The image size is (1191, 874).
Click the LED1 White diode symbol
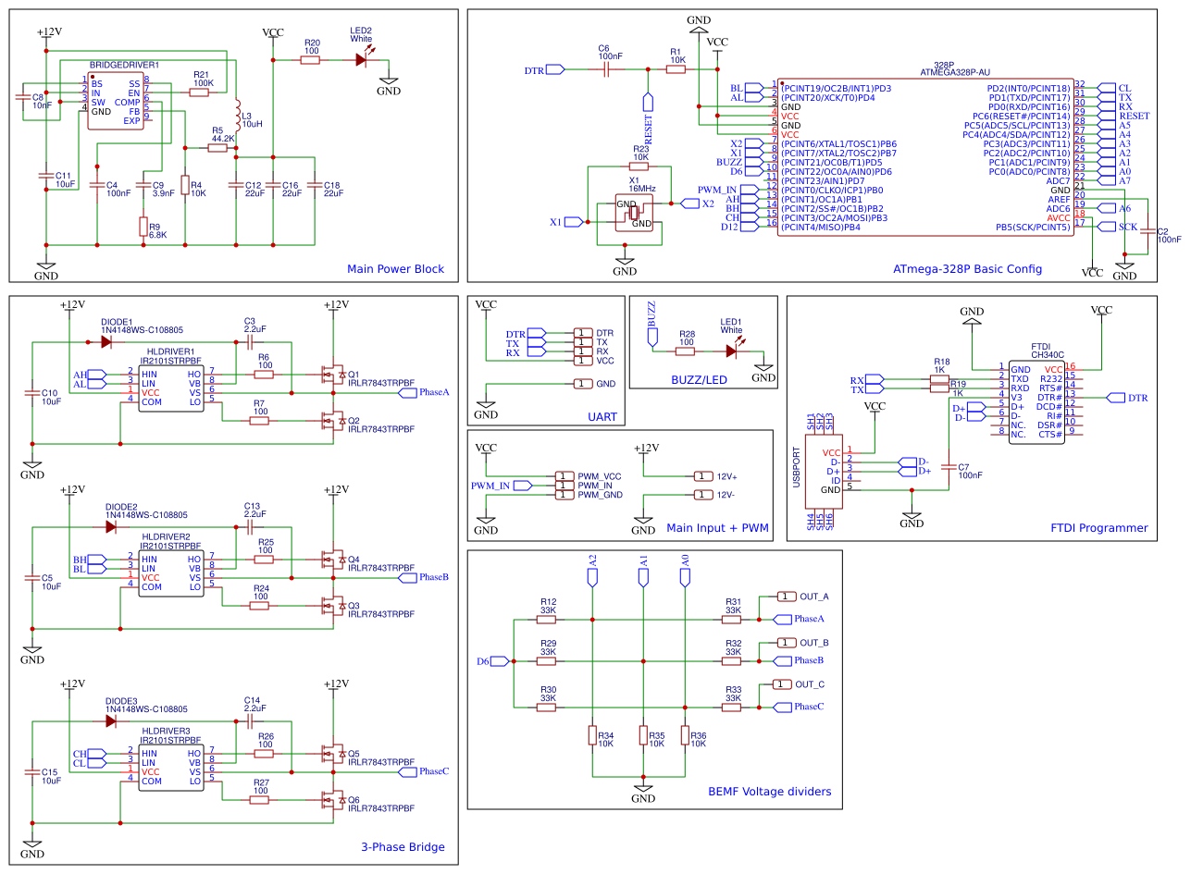click(732, 351)
